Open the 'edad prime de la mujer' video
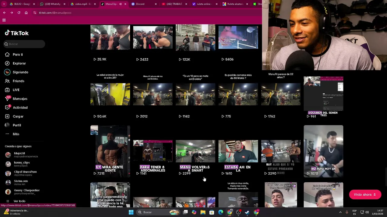Image resolution: width=387 pixels, height=217 pixels. tap(110, 94)
